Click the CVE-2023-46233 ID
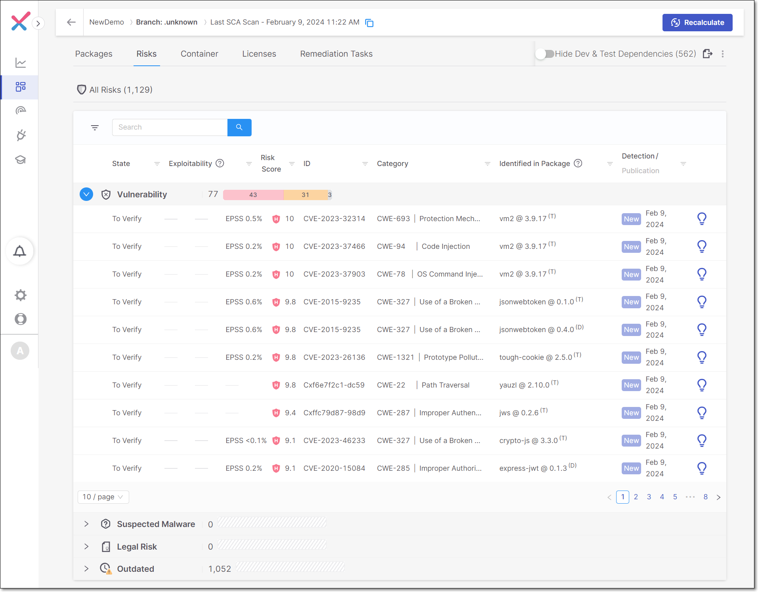 334,441
